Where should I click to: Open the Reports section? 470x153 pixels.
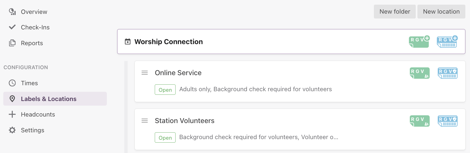(32, 43)
